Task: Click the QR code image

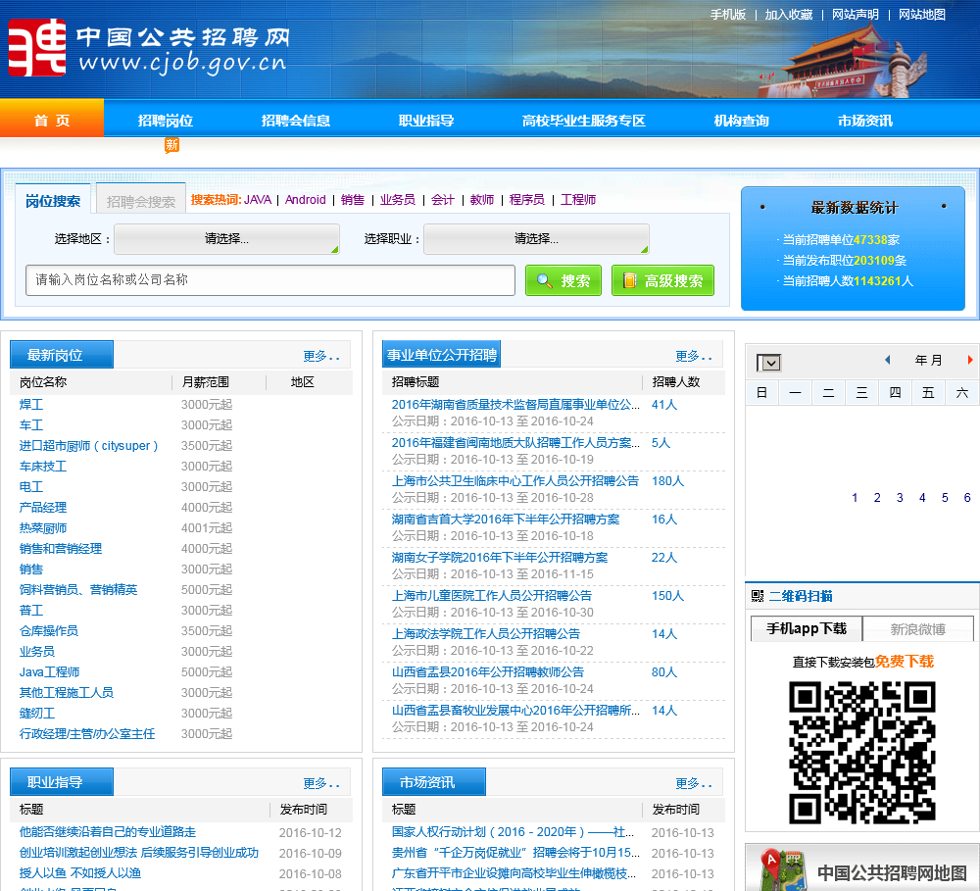Action: point(861,752)
